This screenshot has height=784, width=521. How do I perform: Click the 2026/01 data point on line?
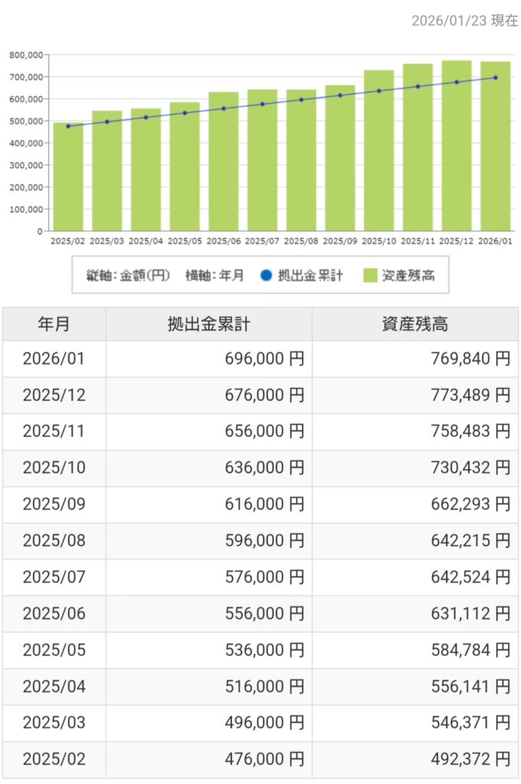tap(495, 77)
